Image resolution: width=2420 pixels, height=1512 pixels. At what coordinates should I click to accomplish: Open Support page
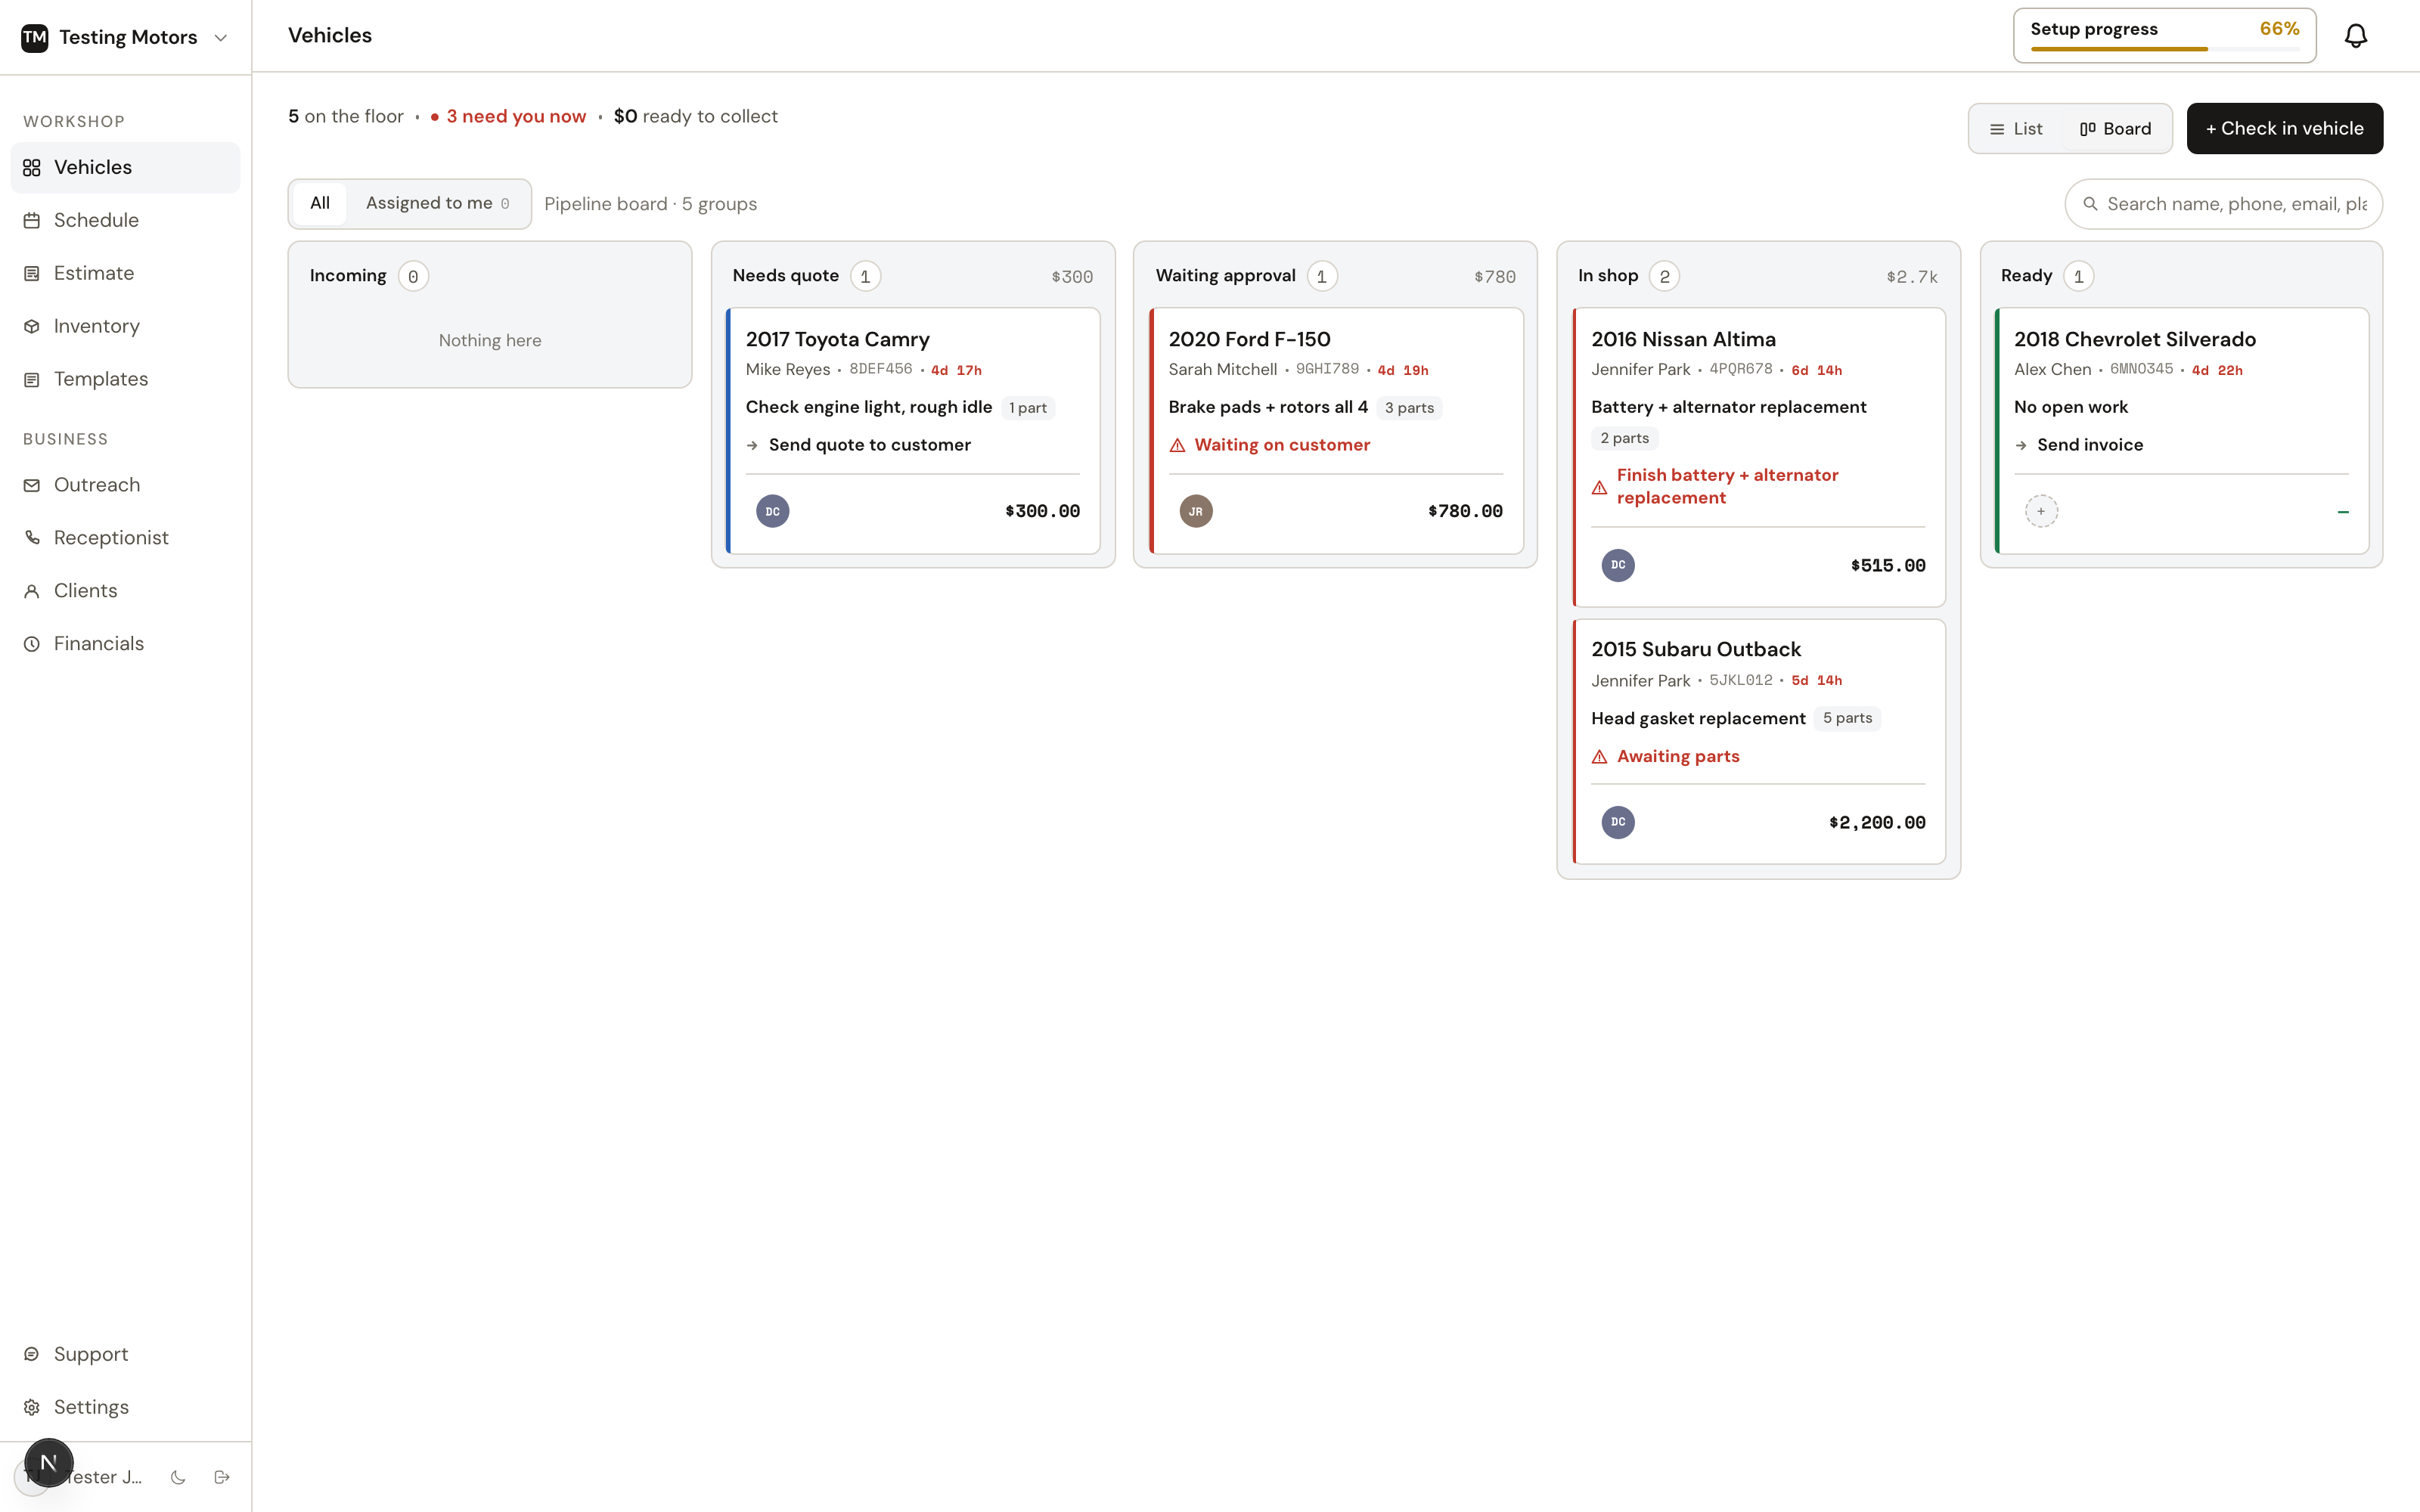(125, 1354)
